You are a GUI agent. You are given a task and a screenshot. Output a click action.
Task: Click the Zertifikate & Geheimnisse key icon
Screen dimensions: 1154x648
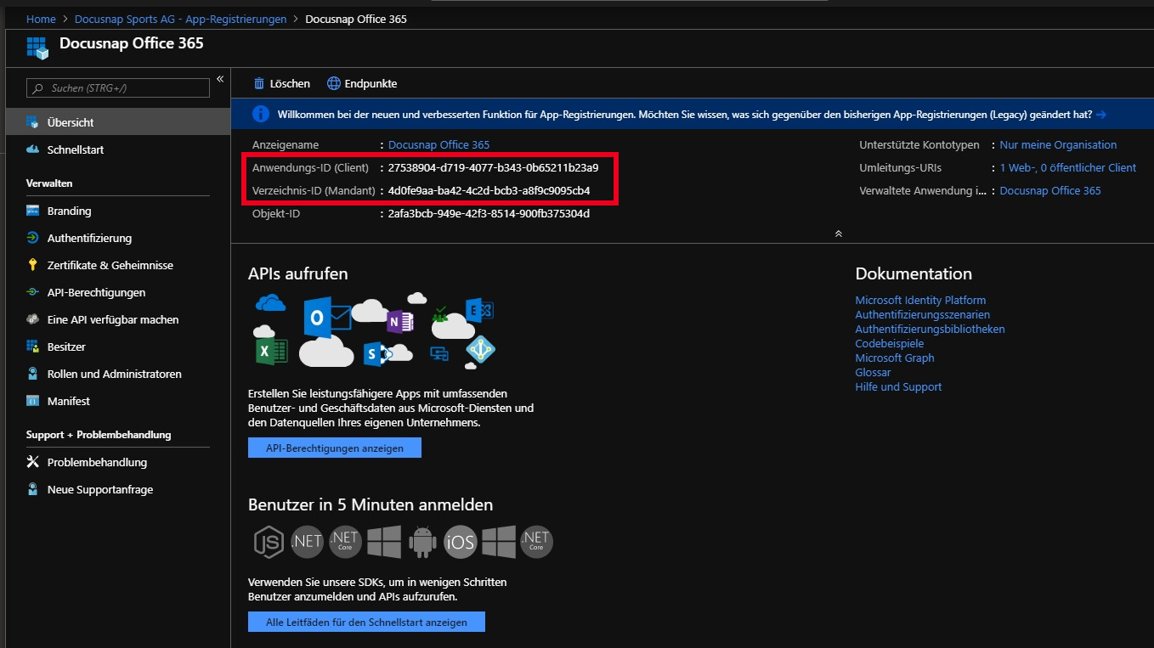coord(33,265)
